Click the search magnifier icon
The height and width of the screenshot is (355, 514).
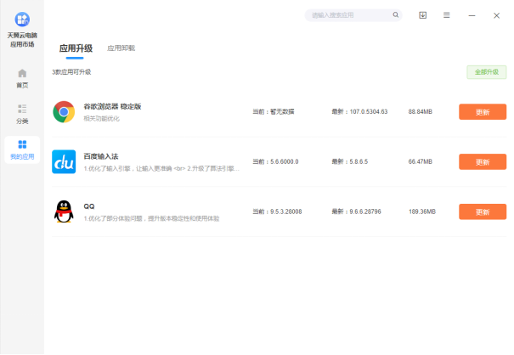[x=396, y=15]
